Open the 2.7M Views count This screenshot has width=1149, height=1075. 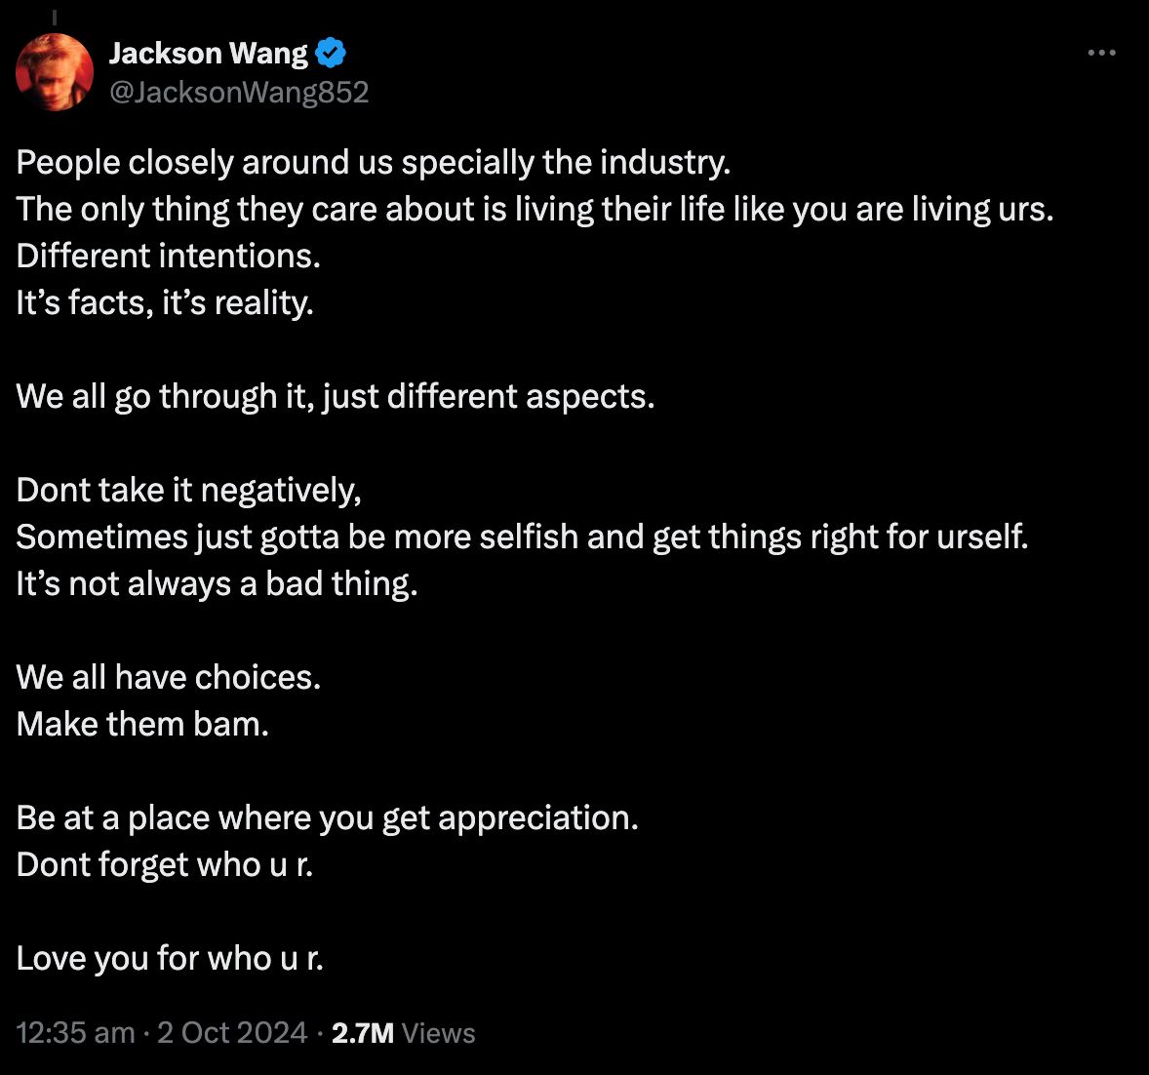tap(403, 1033)
